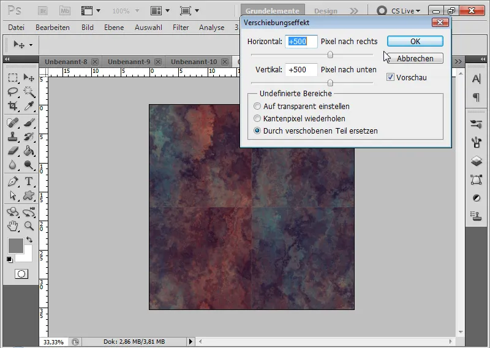
Task: Launch Mini Bridge
Action: point(65,11)
